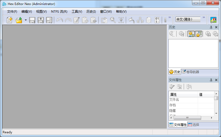Switch to the 卷导航器 tab

(x=191, y=72)
